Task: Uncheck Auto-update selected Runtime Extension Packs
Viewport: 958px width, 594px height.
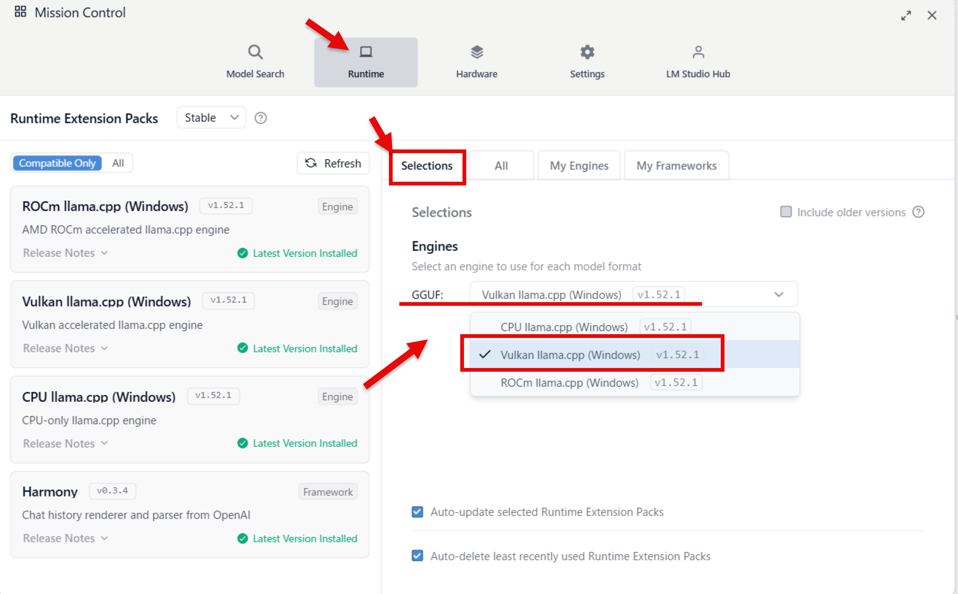Action: click(417, 512)
